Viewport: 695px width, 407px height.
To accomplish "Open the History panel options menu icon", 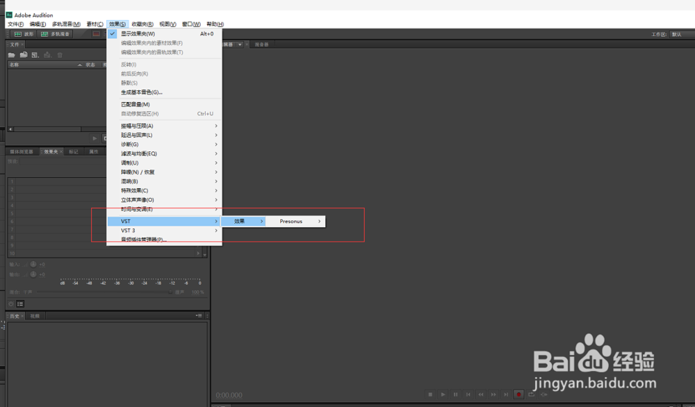I will (x=199, y=316).
